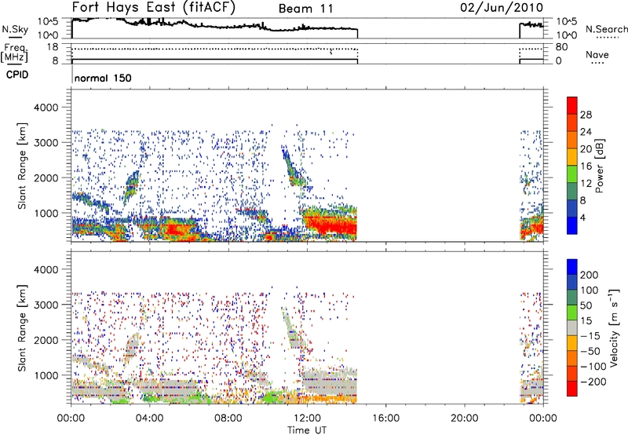Click the '2000' tick on velocity panel axis
Image resolution: width=628 pixels, height=435 pixels.
[x=46, y=340]
